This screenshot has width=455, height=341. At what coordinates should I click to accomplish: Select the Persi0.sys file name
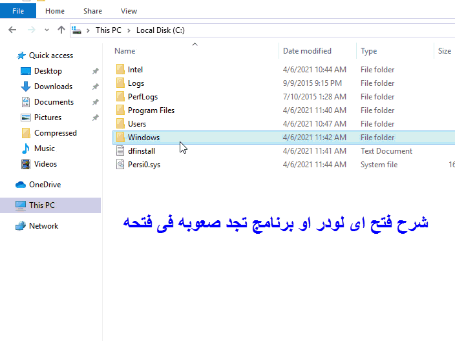144,165
